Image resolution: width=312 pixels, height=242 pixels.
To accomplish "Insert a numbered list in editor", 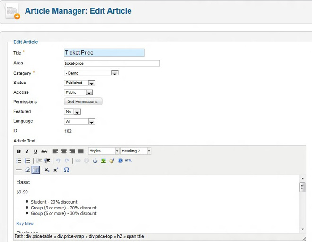I will point(27,161).
